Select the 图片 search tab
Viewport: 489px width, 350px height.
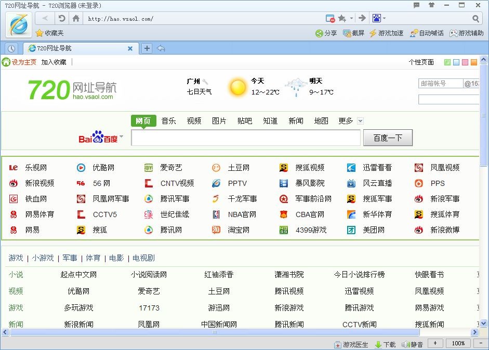(219, 121)
